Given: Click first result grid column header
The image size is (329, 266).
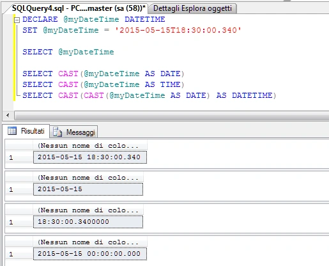Looking at the screenshot, I should click(90, 146).
